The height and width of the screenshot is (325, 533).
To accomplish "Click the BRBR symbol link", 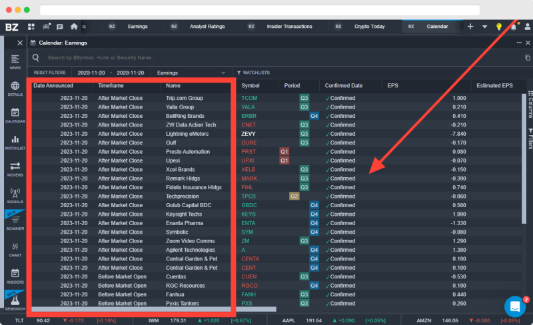I will coord(249,116).
